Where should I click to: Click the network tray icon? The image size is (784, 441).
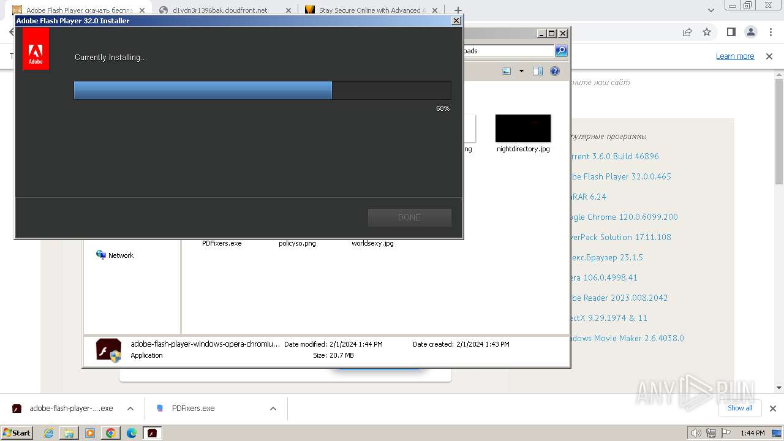[x=711, y=433]
